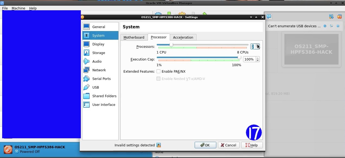
Task: Click the Execution Cap percentage field
Action: pyautogui.click(x=249, y=59)
